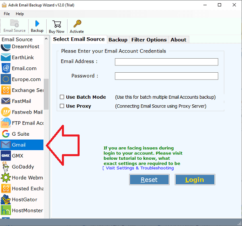
Task: Click the Email Source toolbar icon
Action: [14, 23]
